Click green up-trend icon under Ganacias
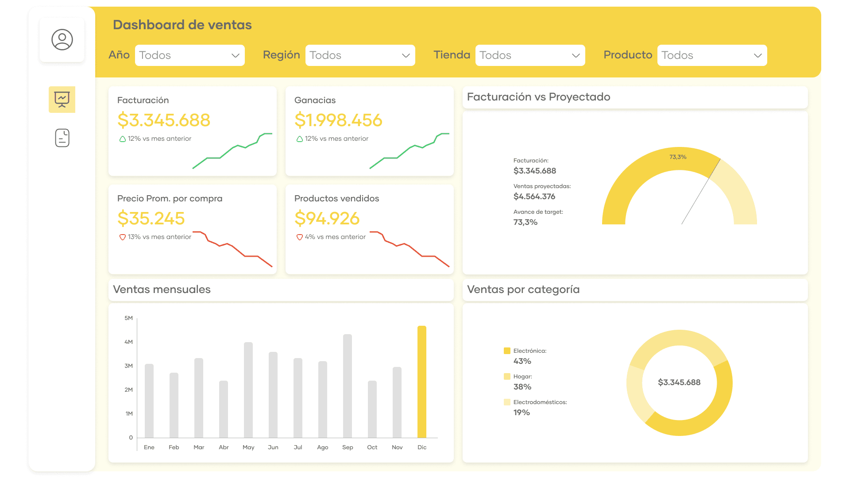This screenshot has height=478, width=850. 299,139
